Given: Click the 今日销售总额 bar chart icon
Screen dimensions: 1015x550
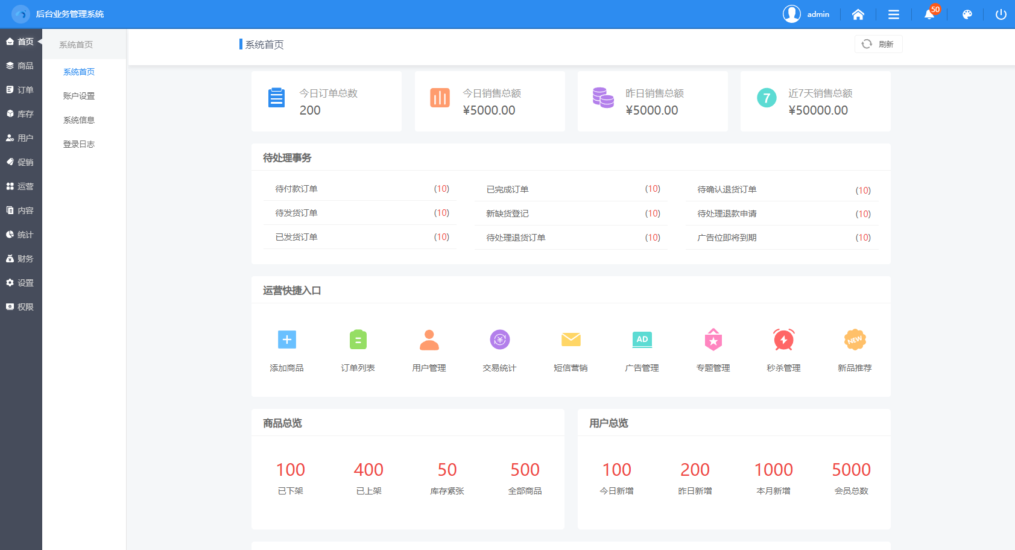Looking at the screenshot, I should [440, 98].
